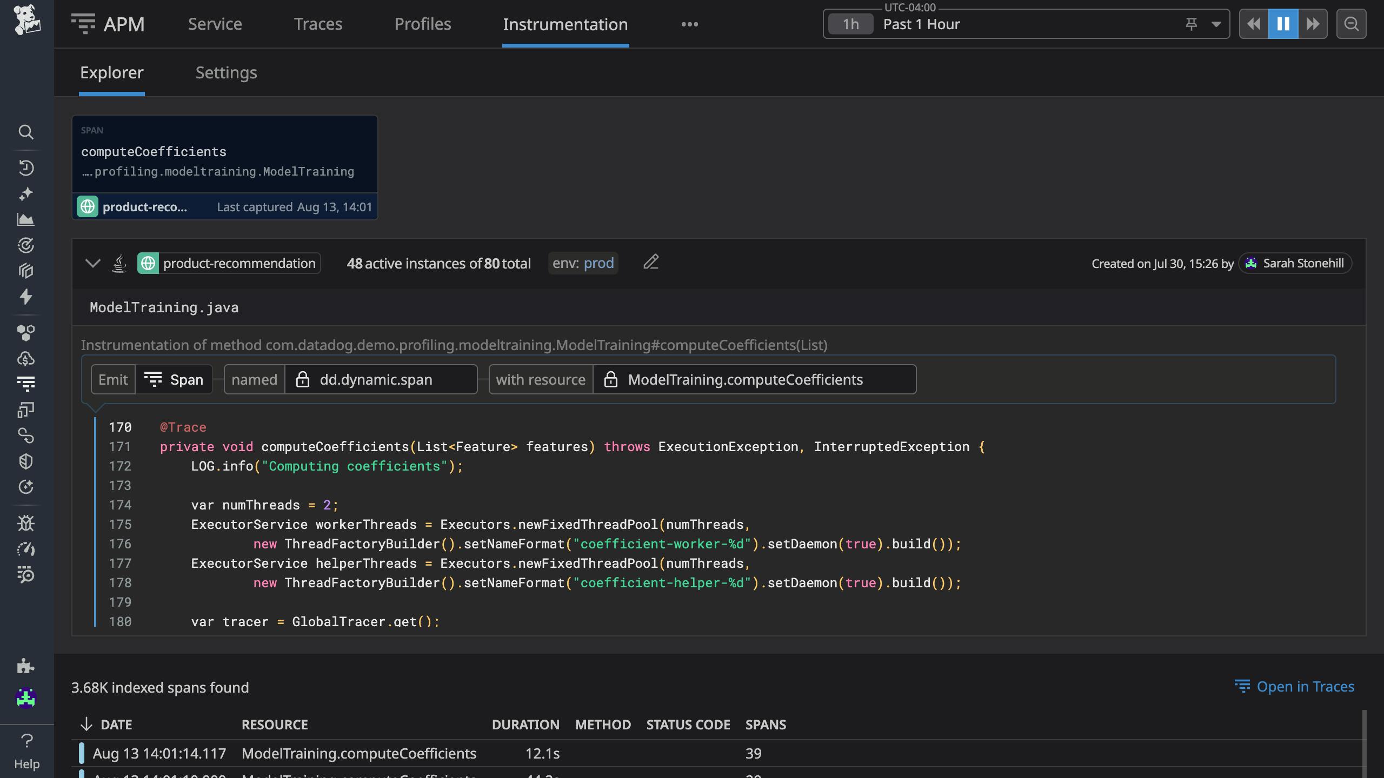The height and width of the screenshot is (778, 1384).
Task: Click the pencil edit icon beside env: prod
Action: pyautogui.click(x=651, y=263)
